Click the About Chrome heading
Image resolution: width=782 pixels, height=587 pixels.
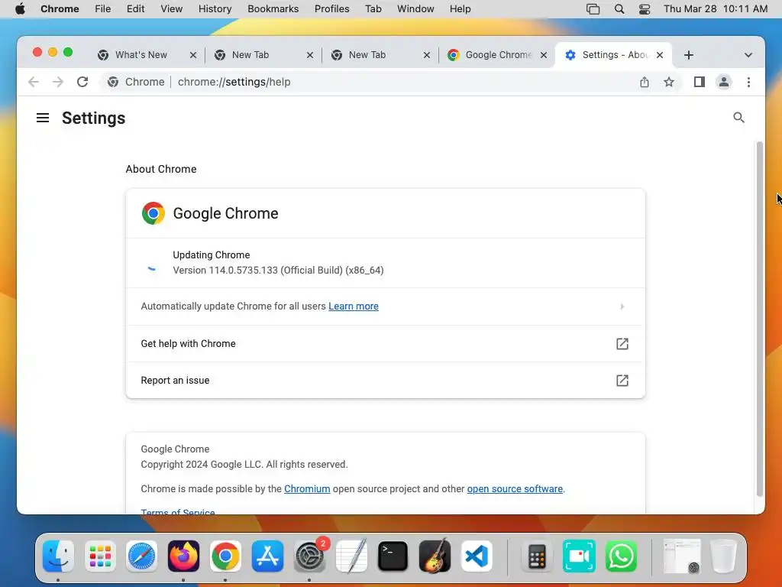161,169
